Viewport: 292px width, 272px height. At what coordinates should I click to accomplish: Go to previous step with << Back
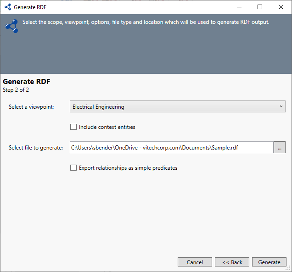point(232,262)
